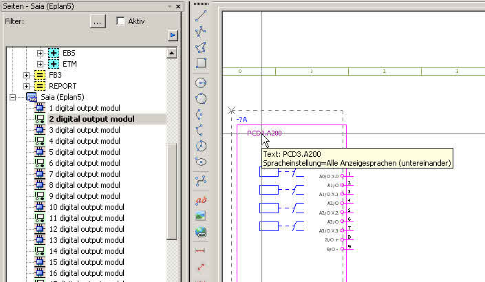
Task: Click the A0/O X.0 terminal label
Action: pyautogui.click(x=329, y=176)
